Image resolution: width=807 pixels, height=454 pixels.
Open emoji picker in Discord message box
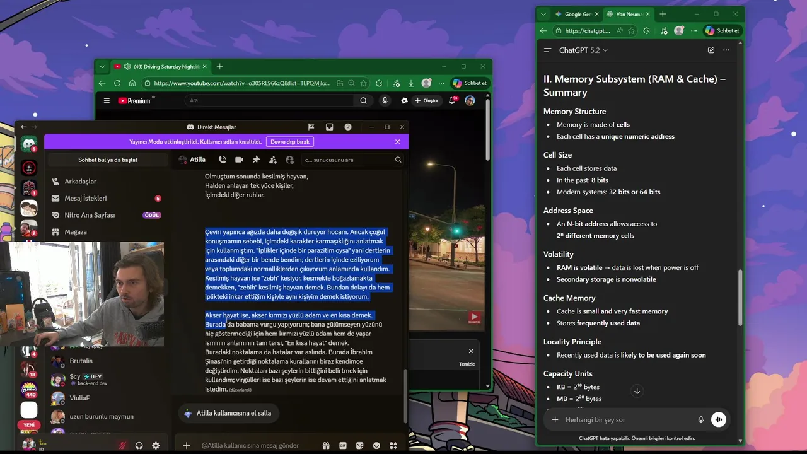pos(376,445)
